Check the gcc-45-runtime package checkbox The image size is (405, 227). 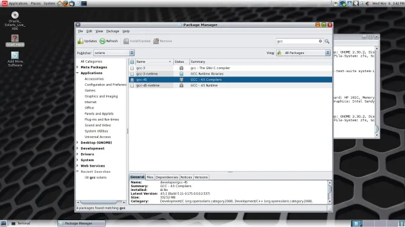tap(132, 85)
